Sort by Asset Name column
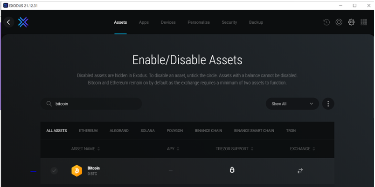Screen dimensions: 375x187 tap(85, 149)
